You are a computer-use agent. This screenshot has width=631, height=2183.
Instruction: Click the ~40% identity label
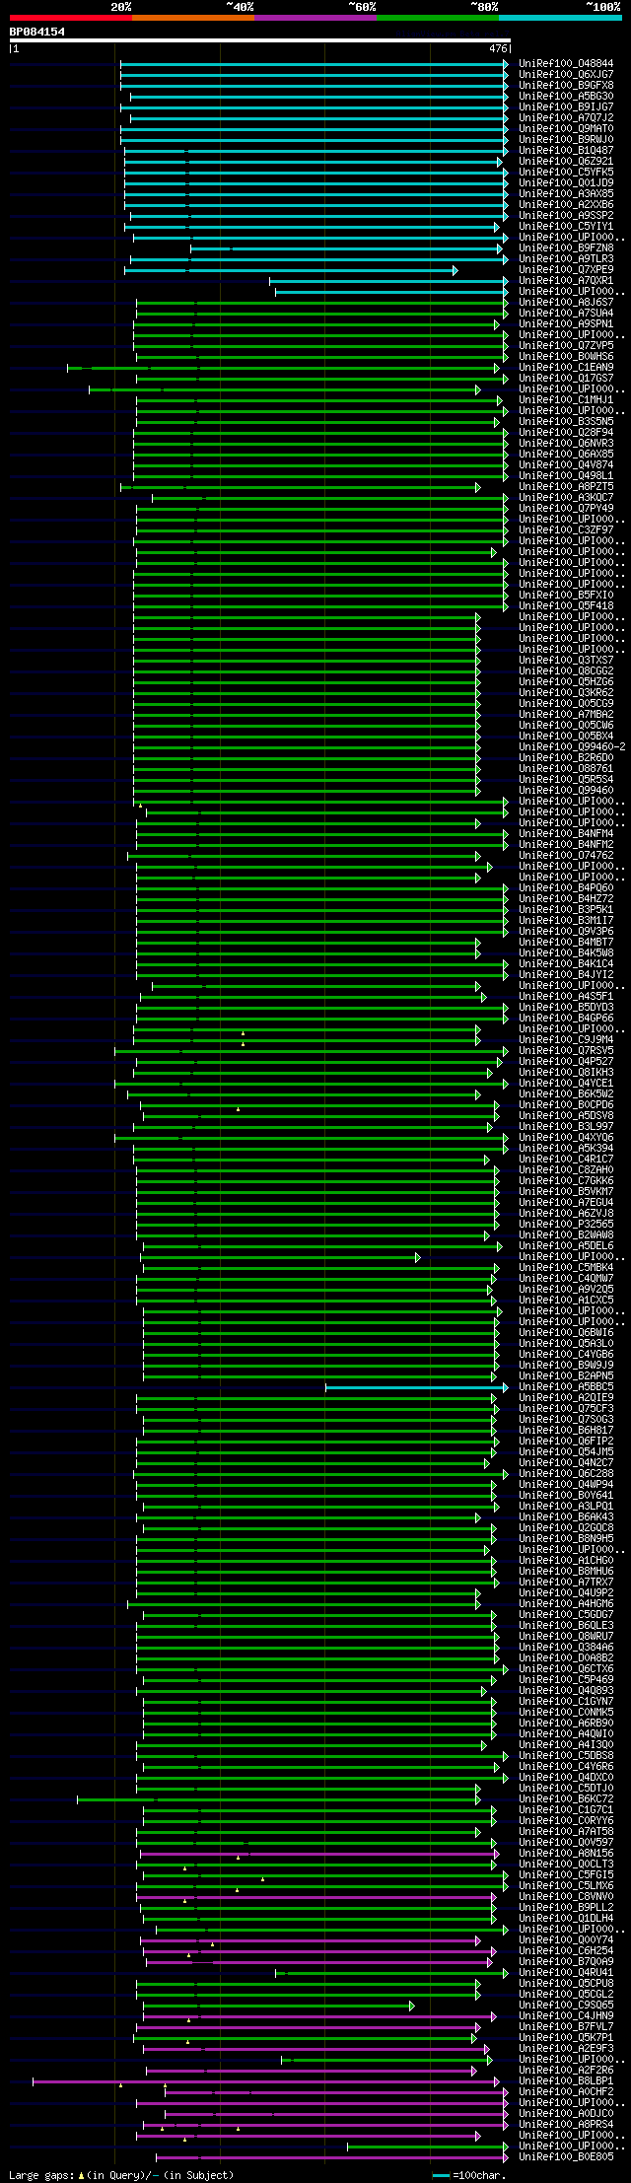(x=240, y=7)
